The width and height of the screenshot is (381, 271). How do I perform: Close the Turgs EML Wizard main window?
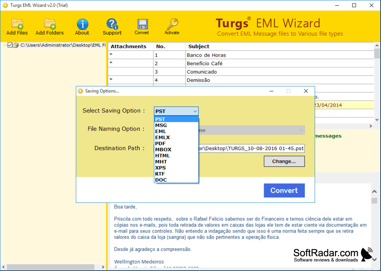click(x=371, y=5)
